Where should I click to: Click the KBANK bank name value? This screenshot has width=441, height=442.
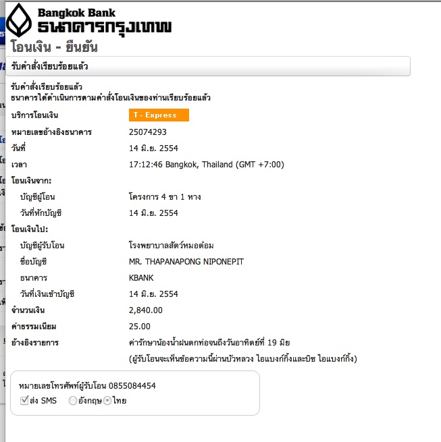coord(141,278)
